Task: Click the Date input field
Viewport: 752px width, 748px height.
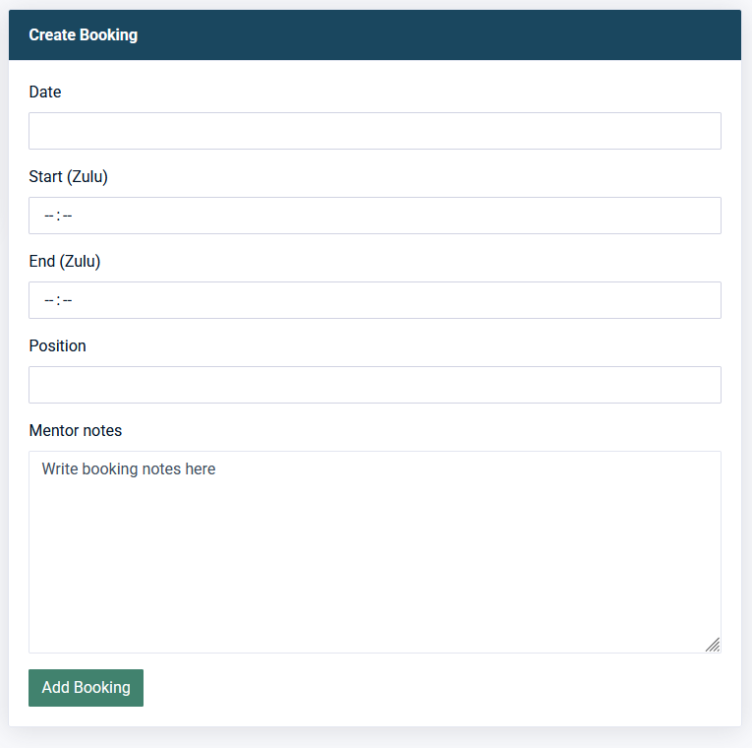Action: pos(375,131)
